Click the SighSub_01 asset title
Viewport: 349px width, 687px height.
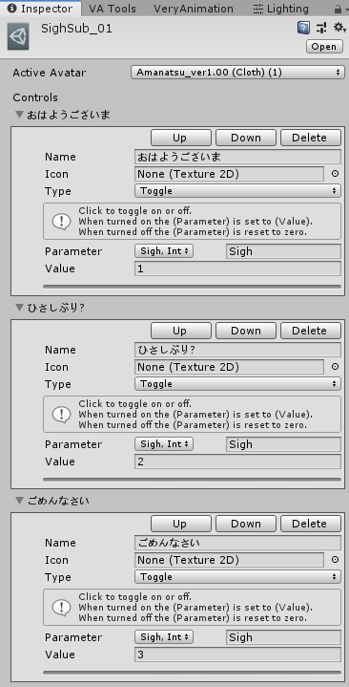pyautogui.click(x=76, y=29)
